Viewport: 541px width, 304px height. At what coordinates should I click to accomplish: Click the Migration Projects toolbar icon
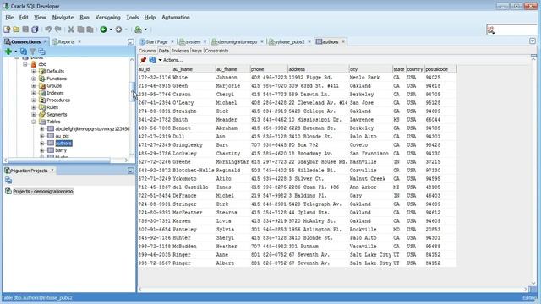pyautogui.click(x=8, y=180)
